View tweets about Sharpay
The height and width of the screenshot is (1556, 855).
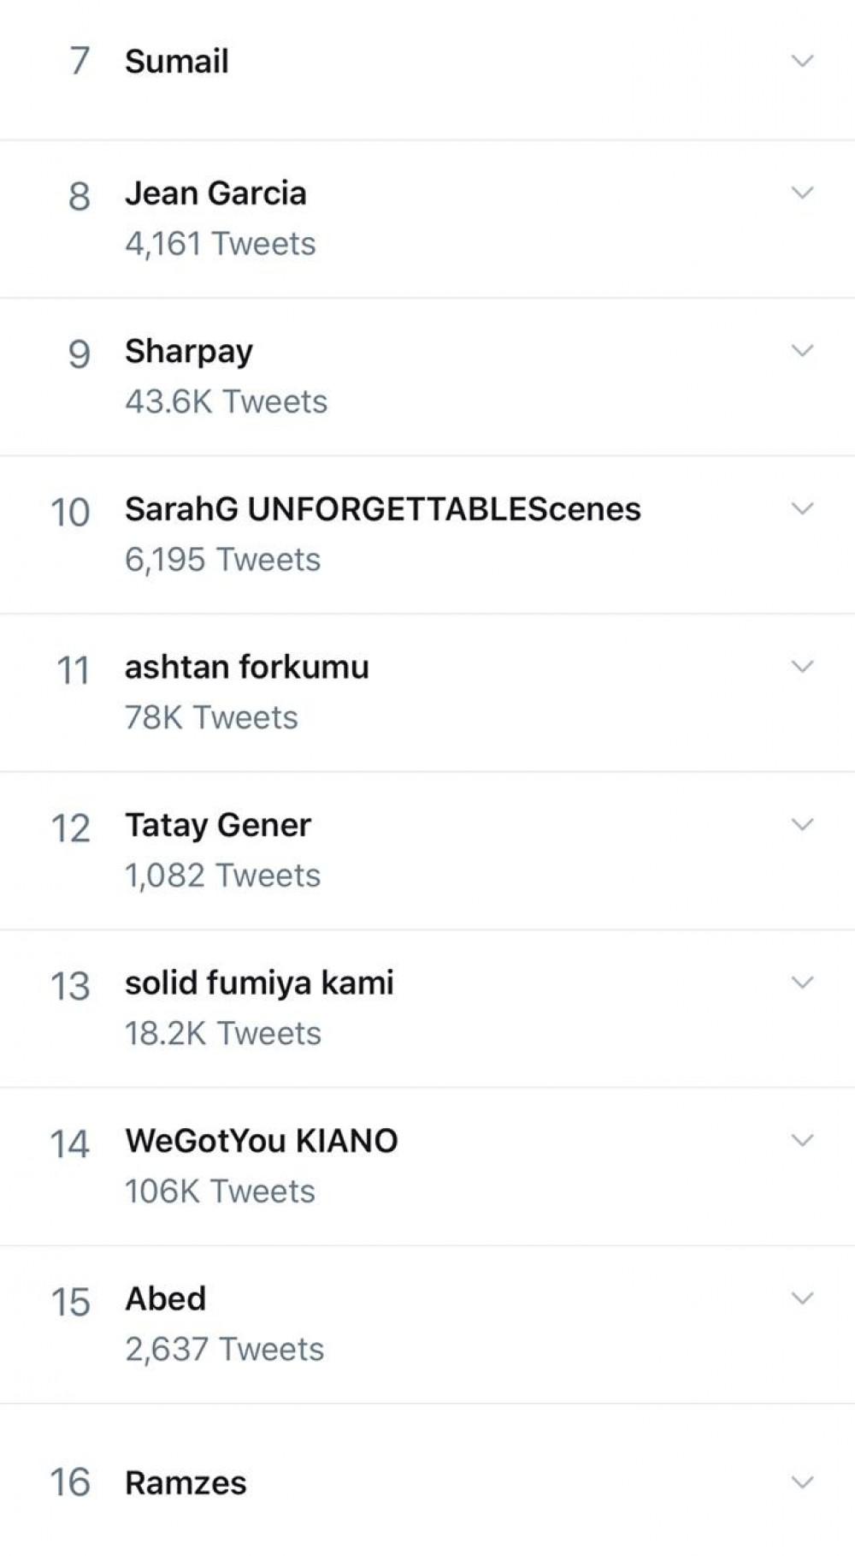coord(189,352)
